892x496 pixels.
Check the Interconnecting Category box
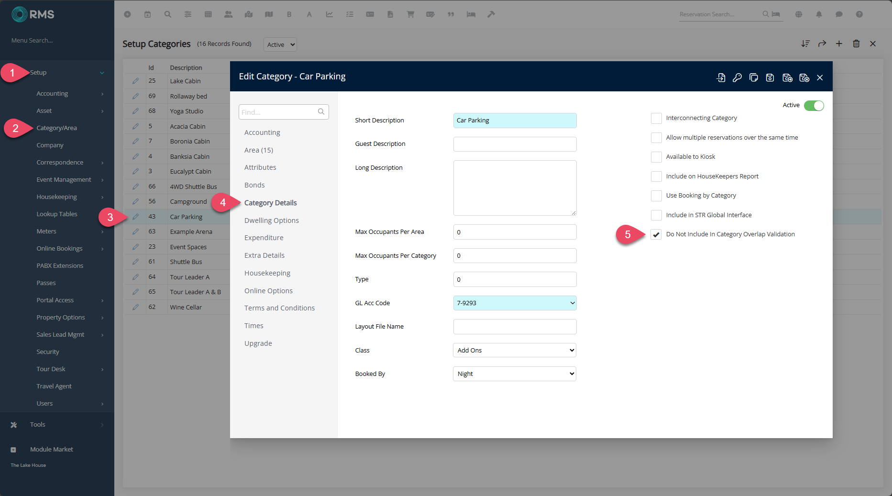[x=656, y=118]
